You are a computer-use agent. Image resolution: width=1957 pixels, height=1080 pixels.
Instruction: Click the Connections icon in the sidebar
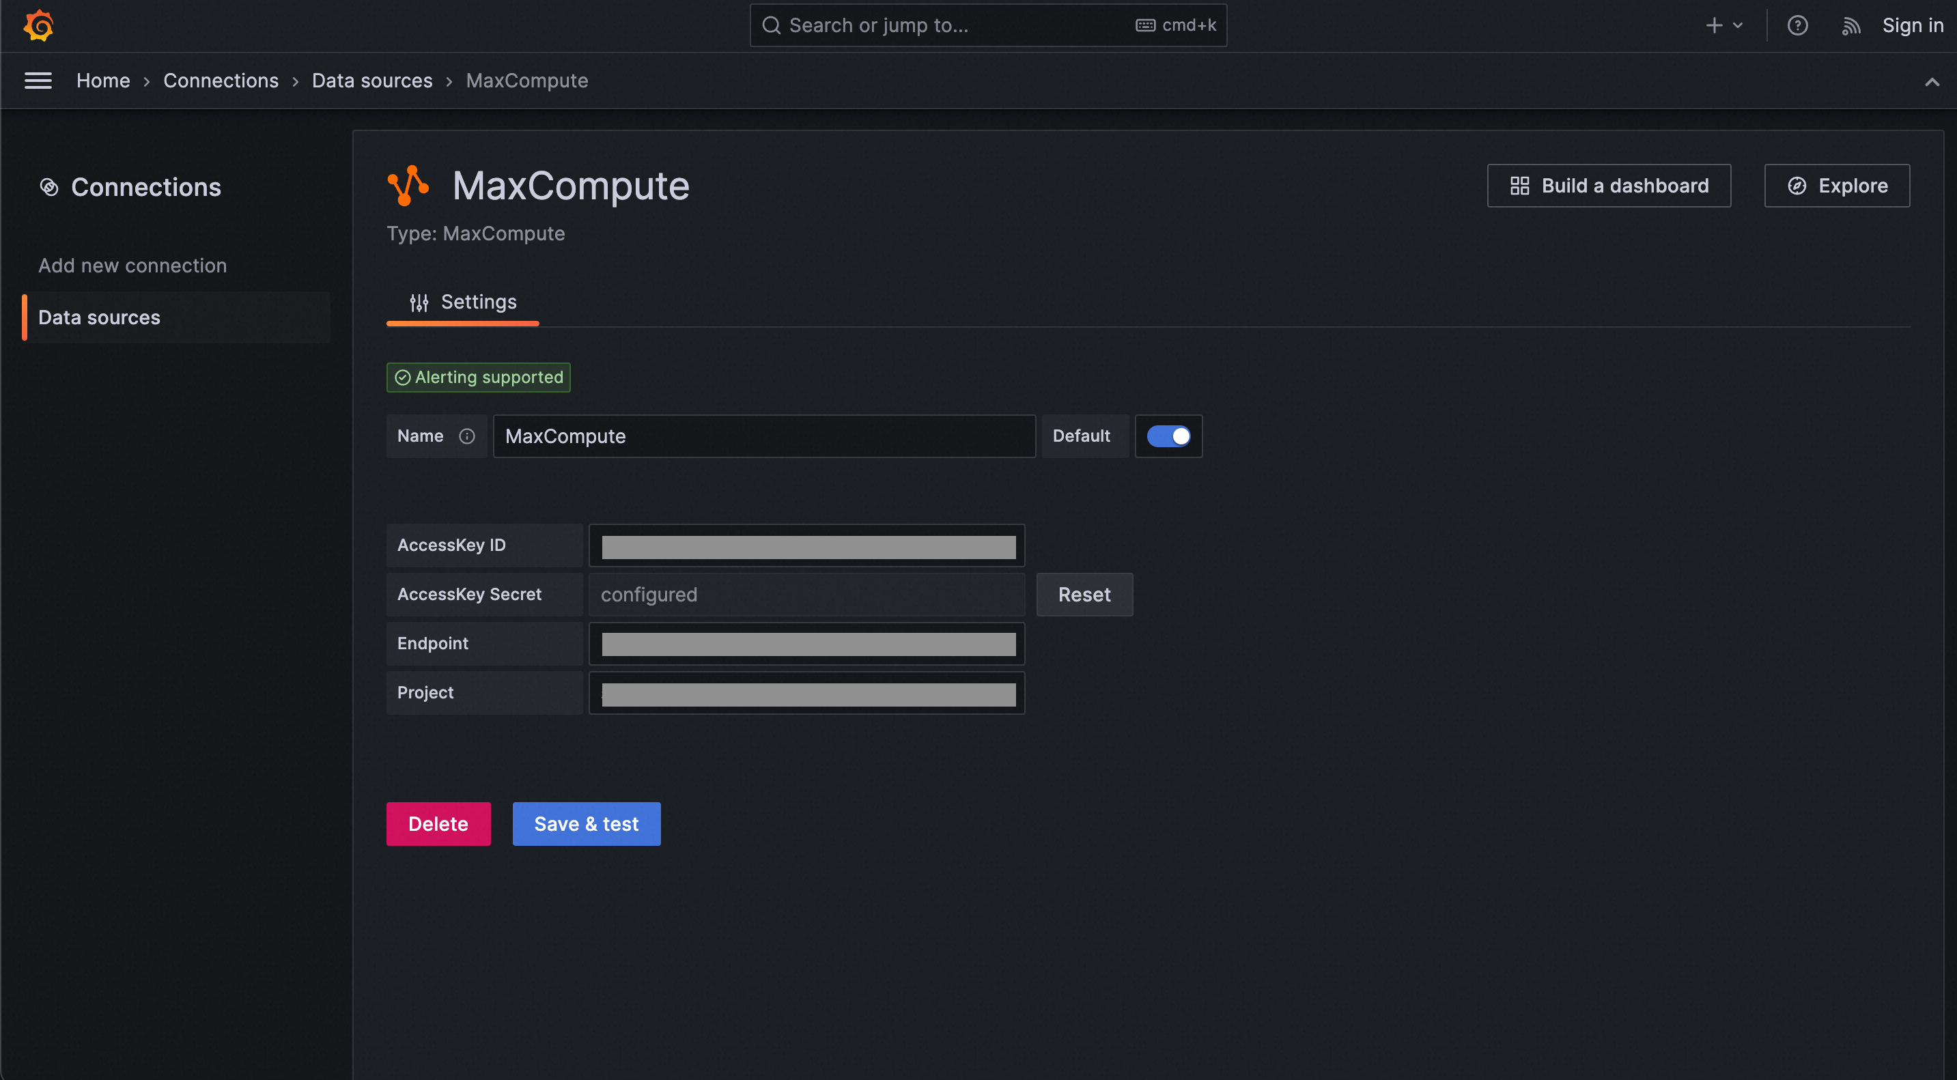tap(48, 187)
